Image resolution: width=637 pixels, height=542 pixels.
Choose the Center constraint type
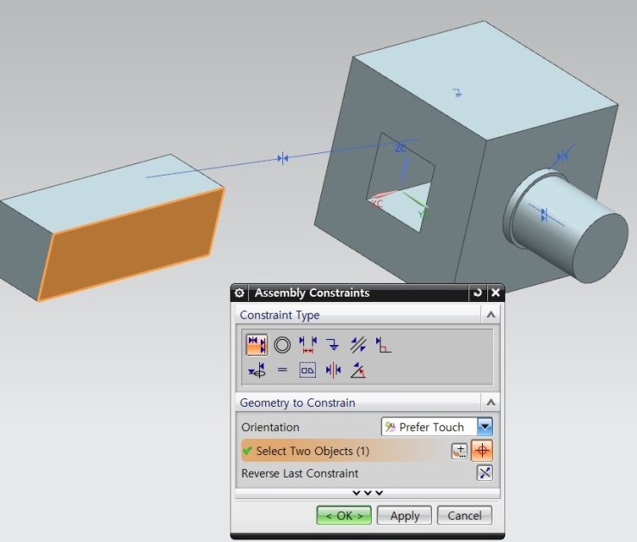coord(333,371)
